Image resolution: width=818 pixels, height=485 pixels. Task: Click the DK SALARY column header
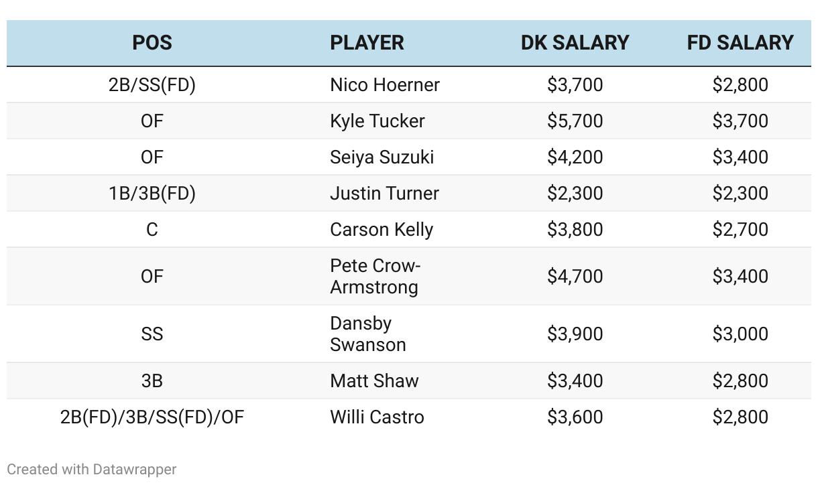pyautogui.click(x=575, y=43)
